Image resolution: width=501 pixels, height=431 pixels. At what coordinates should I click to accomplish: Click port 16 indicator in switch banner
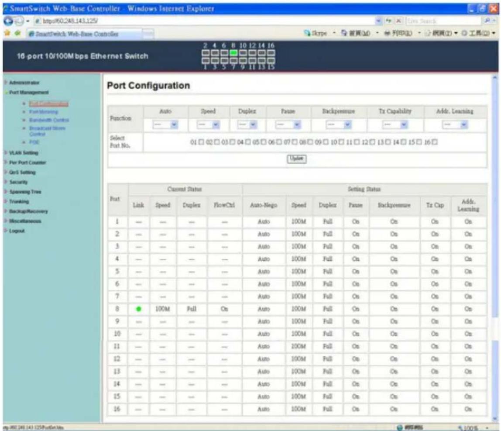click(x=271, y=53)
